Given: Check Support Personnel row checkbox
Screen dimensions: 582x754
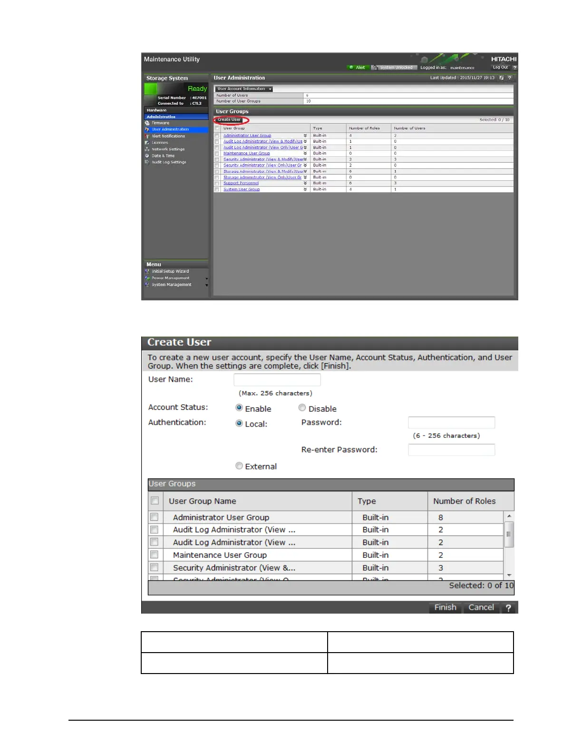Looking at the screenshot, I should [217, 183].
